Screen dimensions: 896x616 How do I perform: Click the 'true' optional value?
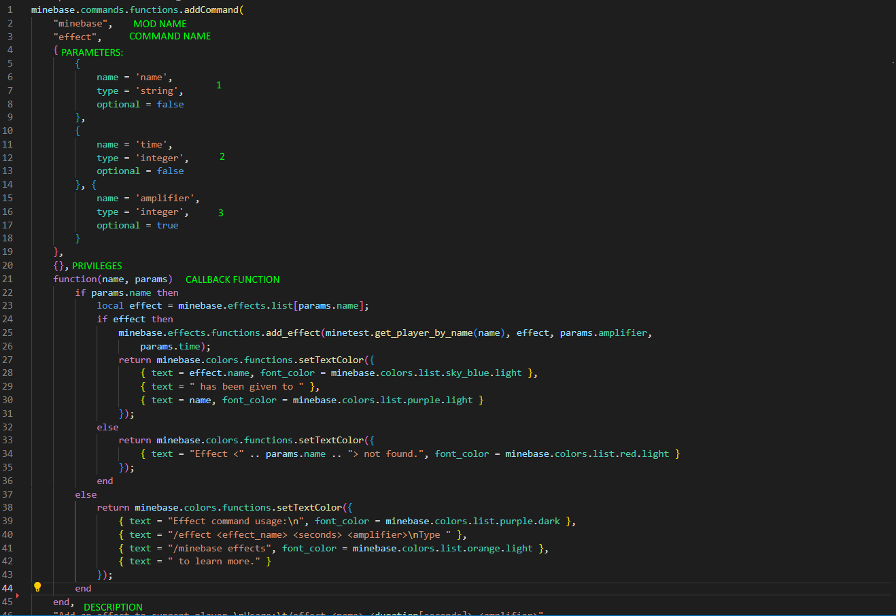point(167,225)
